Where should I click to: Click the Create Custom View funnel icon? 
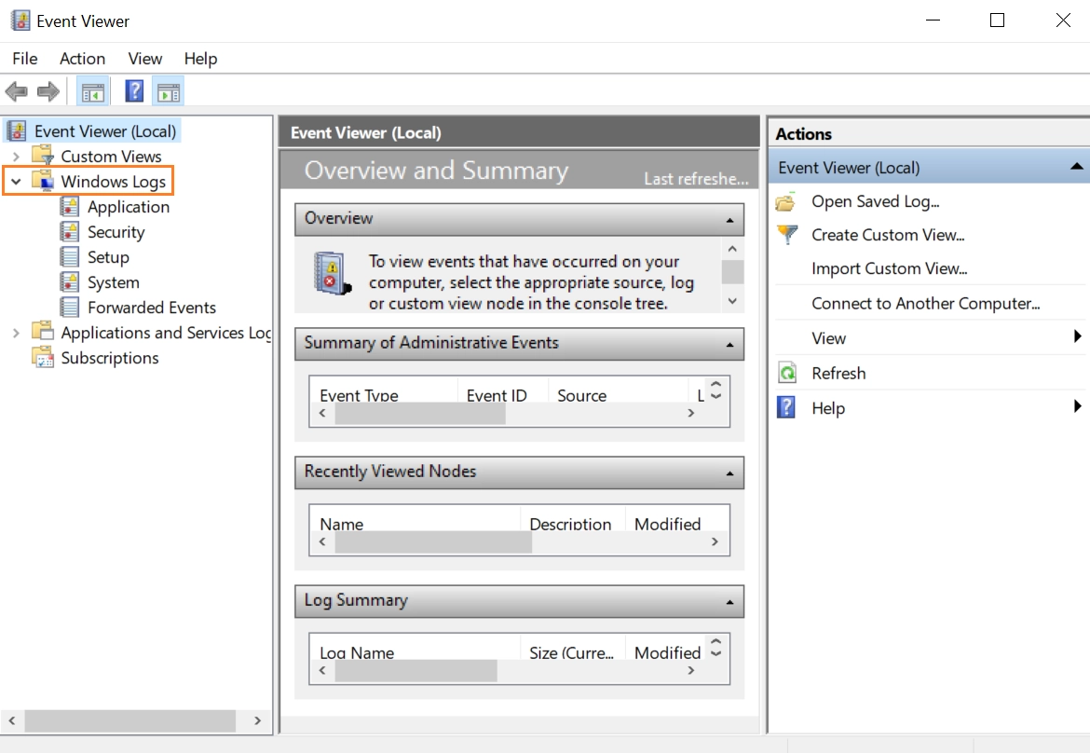point(787,234)
